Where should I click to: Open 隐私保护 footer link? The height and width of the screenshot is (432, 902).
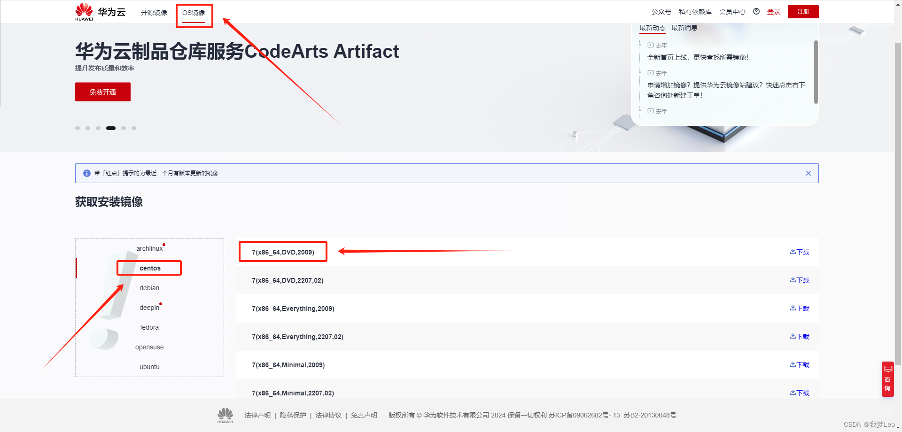293,415
